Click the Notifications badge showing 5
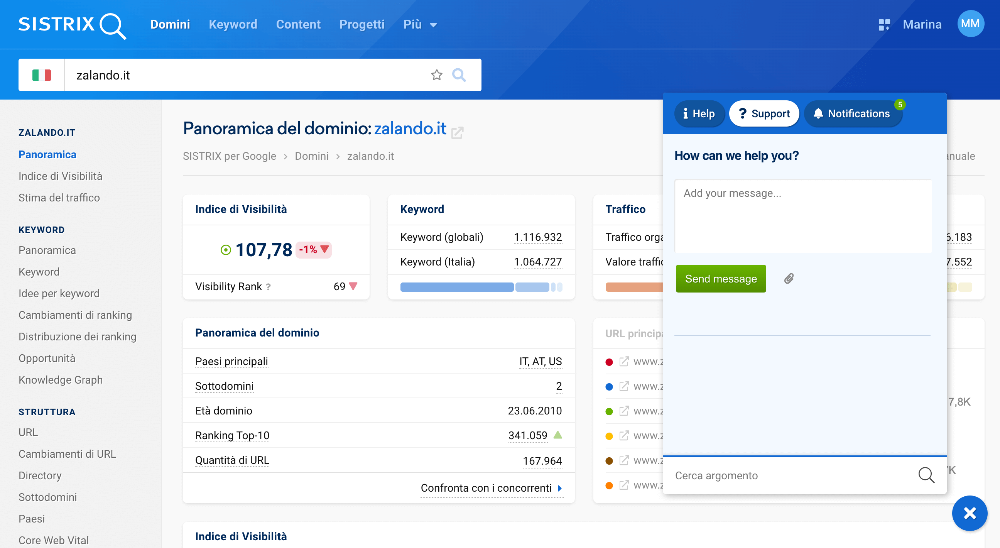This screenshot has height=548, width=1000. tap(899, 105)
